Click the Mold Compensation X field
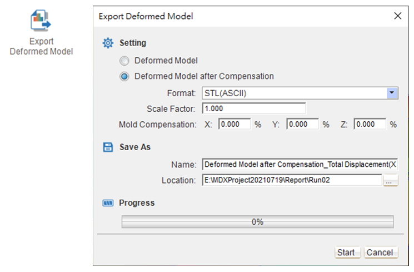This screenshot has height=272, width=414. [235, 124]
